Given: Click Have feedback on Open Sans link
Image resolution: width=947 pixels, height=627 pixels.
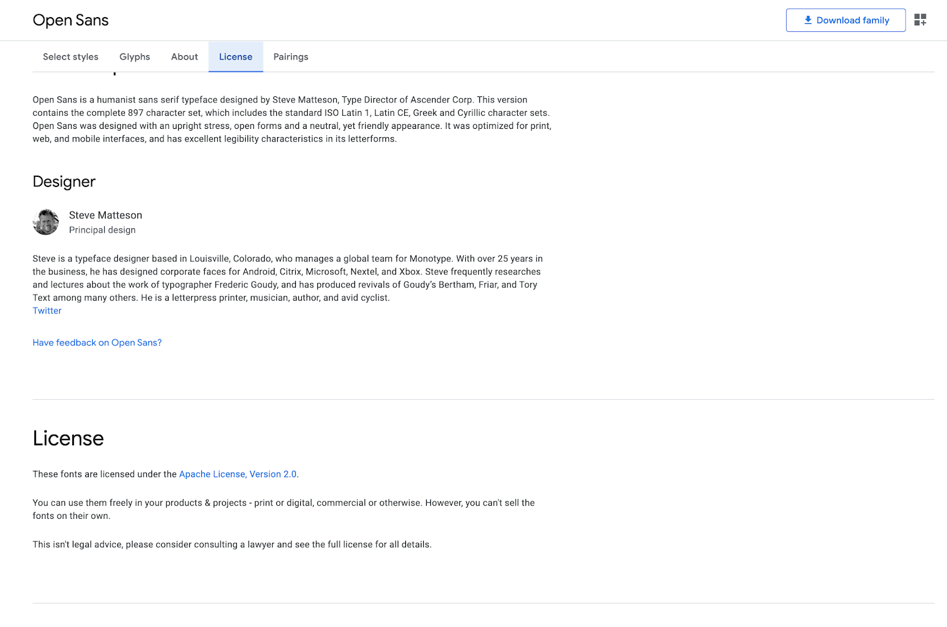Looking at the screenshot, I should pyautogui.click(x=97, y=342).
